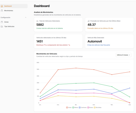The width and height of the screenshot is (136, 113).
Task: Collapse the Configuración section chevron
Action: pyautogui.click(x=26, y=17)
